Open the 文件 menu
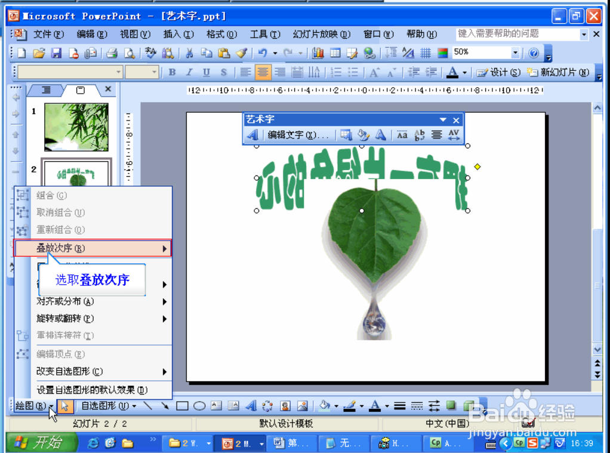 [x=48, y=34]
